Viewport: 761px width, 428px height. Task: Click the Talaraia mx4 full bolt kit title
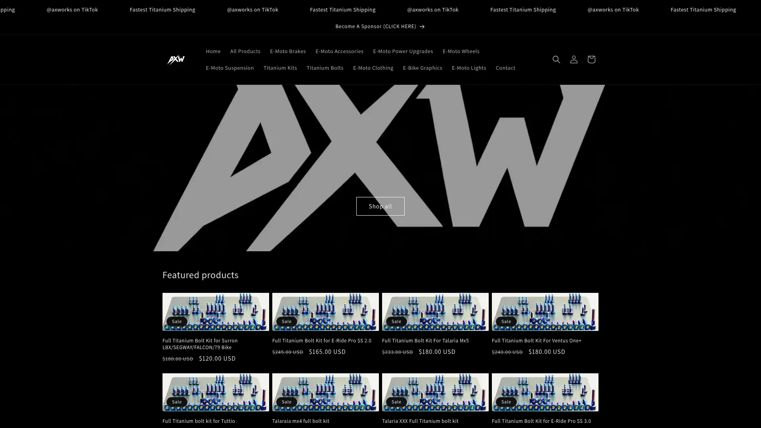[x=301, y=421]
